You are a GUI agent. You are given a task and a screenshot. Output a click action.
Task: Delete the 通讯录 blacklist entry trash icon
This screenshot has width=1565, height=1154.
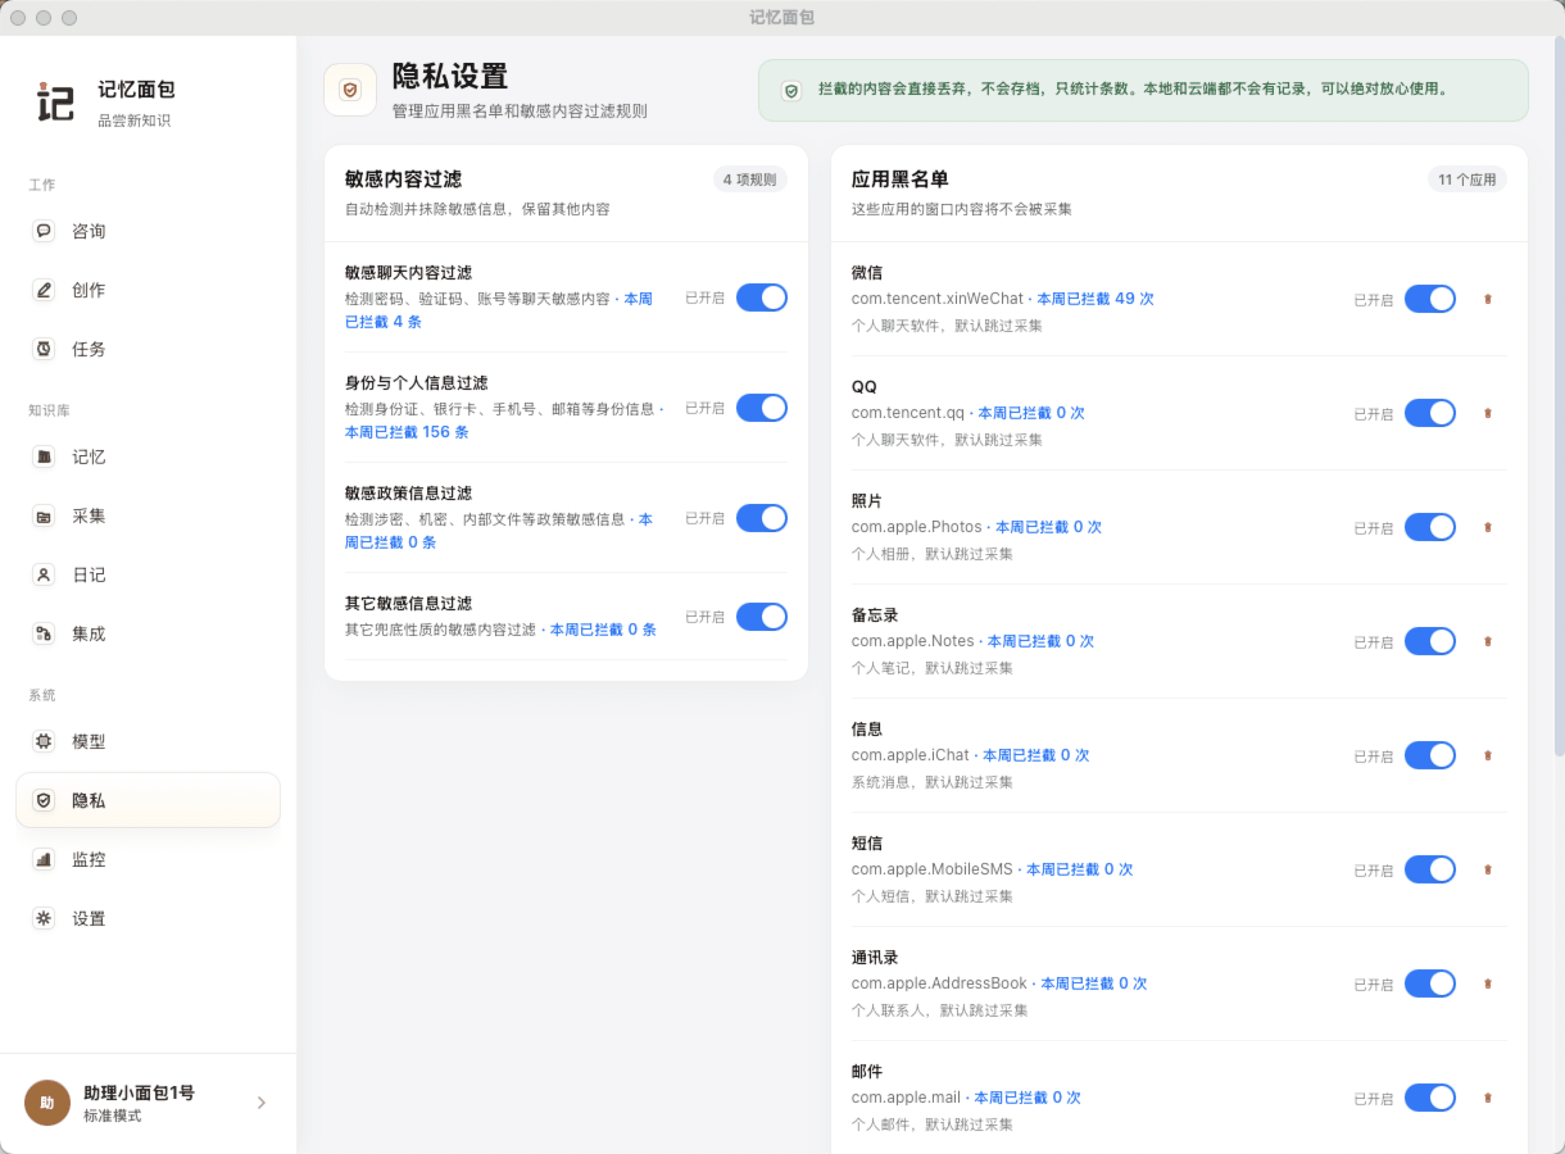(1487, 983)
